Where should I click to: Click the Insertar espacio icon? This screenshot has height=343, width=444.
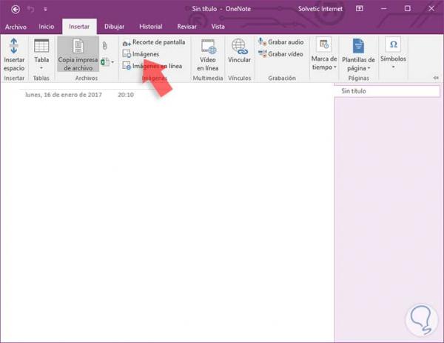pos(13,46)
